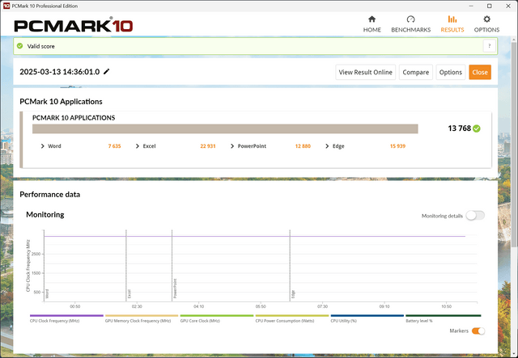Toggle GPU Memory Clock Frequency legend swatch
Viewport: 518px width, 358px height.
coord(142,316)
